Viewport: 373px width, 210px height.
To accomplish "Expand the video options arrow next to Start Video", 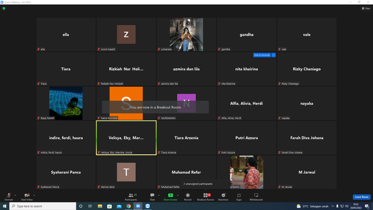I will pyautogui.click(x=34, y=195).
